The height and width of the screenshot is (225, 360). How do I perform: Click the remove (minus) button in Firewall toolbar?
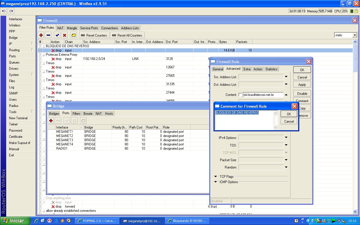(x=48, y=35)
